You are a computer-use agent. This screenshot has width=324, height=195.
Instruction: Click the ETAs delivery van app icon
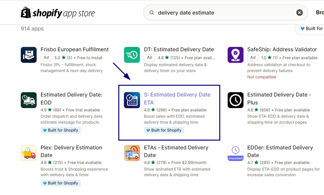132,153
